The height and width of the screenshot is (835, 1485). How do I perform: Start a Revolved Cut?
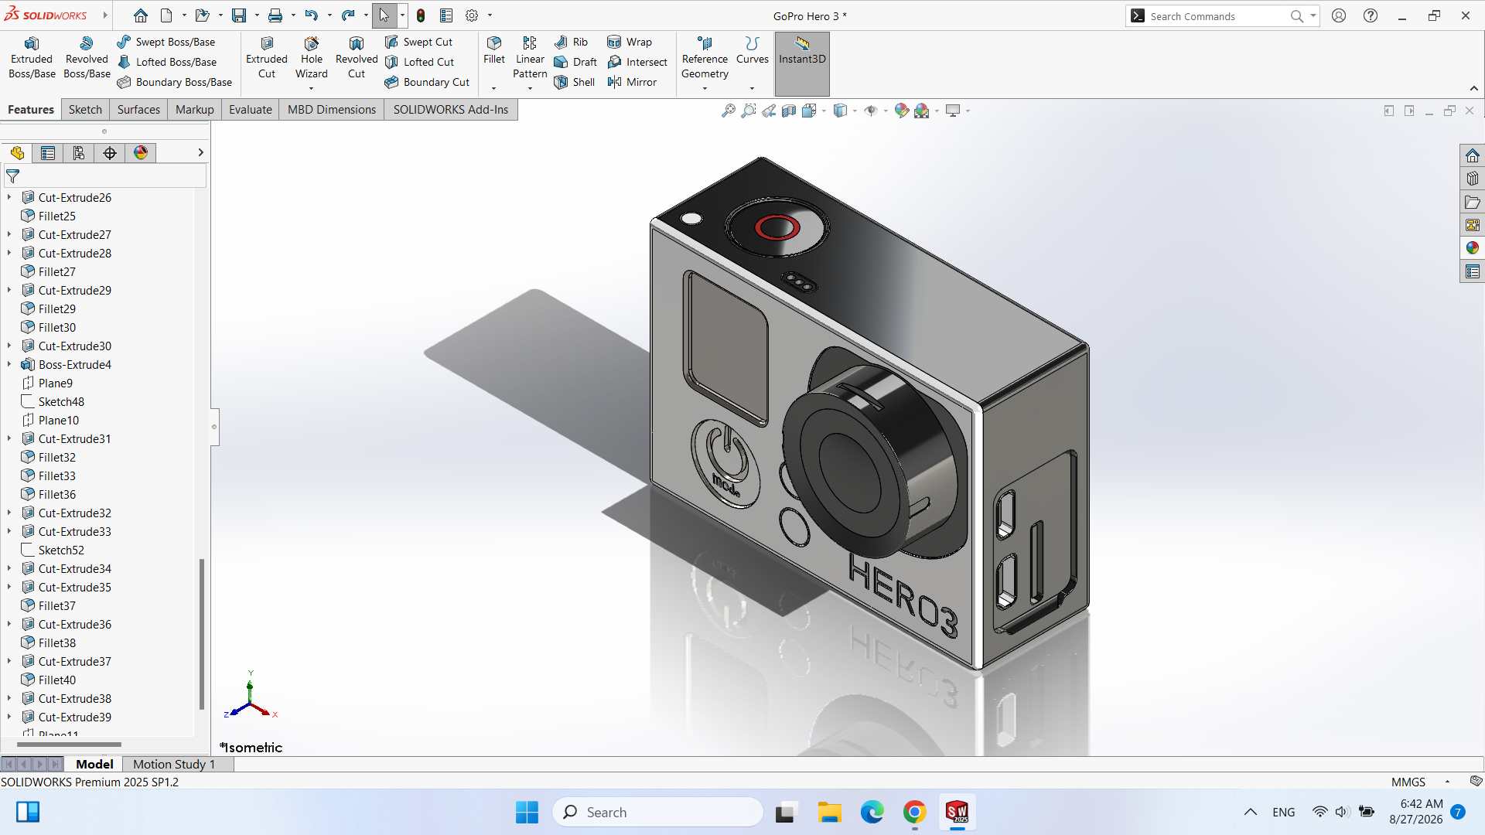tap(357, 58)
